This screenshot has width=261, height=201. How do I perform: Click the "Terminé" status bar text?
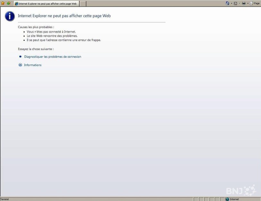4,199
